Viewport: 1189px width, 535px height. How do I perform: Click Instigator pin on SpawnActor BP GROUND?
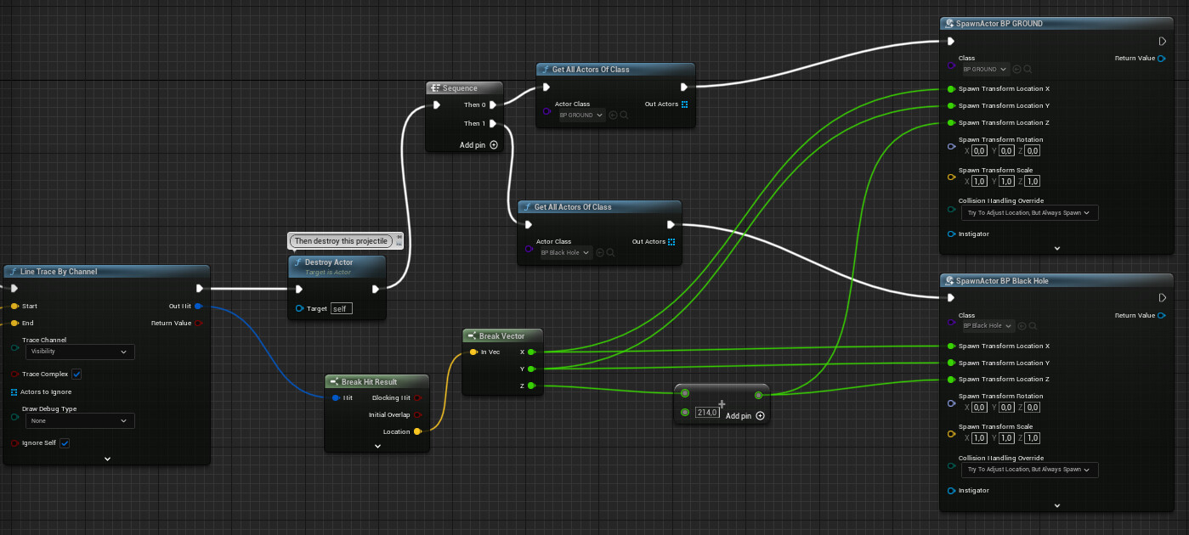[951, 234]
